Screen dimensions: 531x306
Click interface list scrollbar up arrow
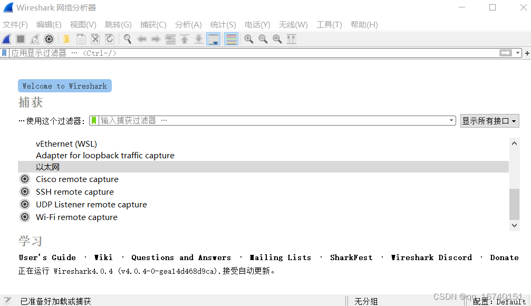[515, 144]
